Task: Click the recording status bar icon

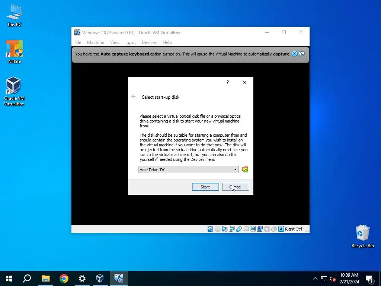Action: pyautogui.click(x=260, y=229)
